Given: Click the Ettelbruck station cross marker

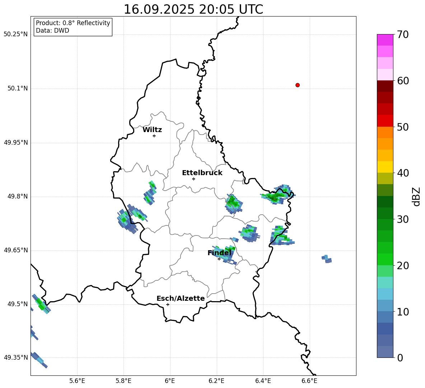Looking at the screenshot, I should click(x=193, y=179).
